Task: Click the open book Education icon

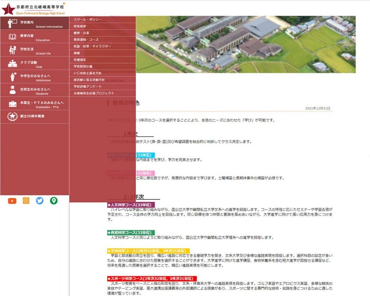Action: tap(12, 37)
